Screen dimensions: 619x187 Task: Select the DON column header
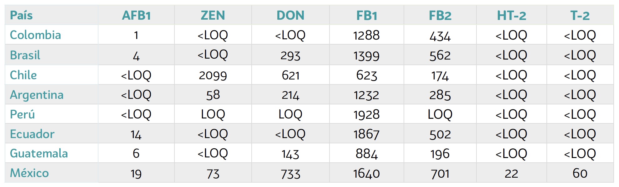[290, 15]
